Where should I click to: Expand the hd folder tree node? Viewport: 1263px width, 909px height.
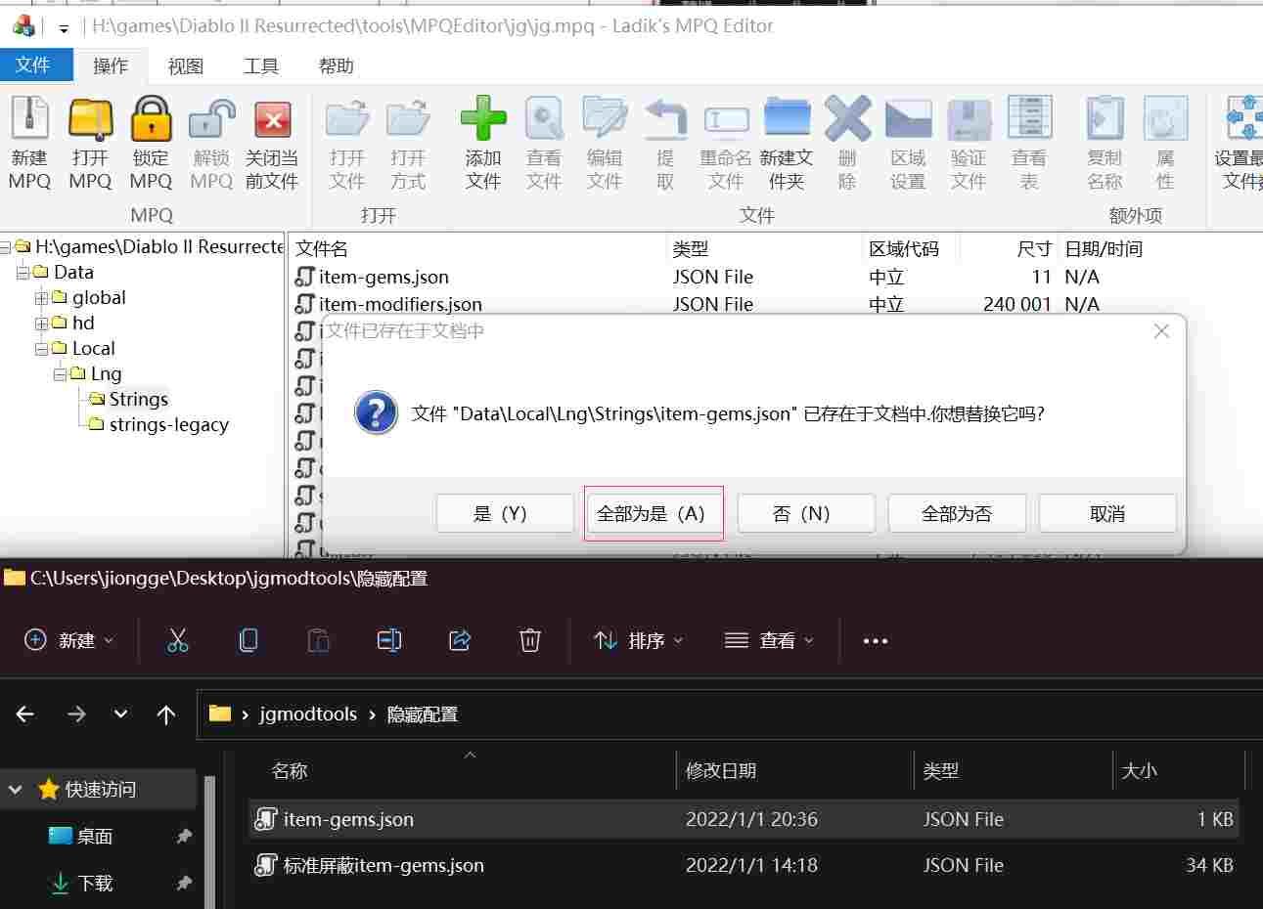point(41,323)
